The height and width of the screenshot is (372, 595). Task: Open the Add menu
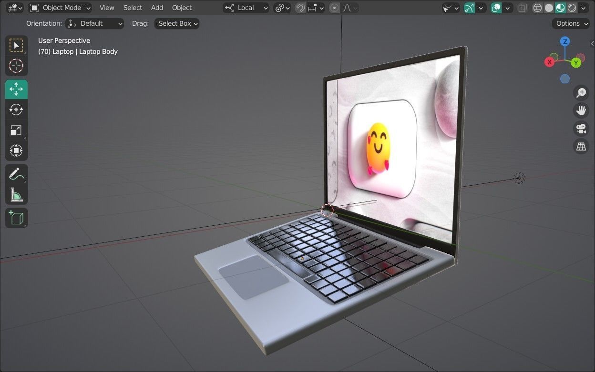[157, 8]
